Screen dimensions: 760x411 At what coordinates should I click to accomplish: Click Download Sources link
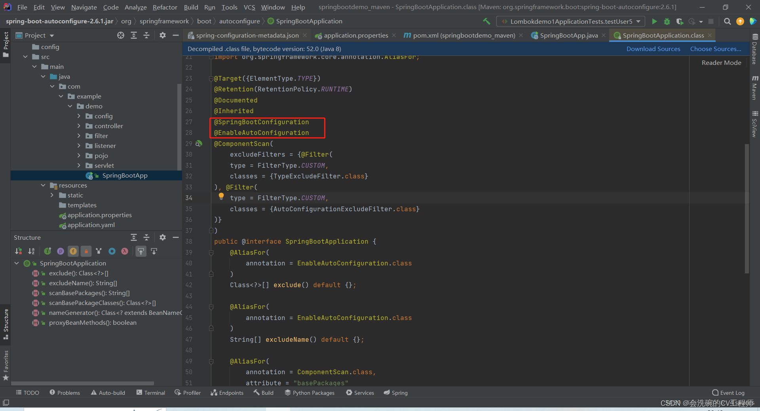point(653,49)
